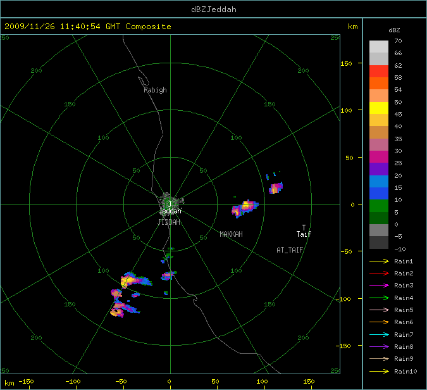The width and height of the screenshot is (427, 390).
Task: Click the 70 value on dBZ scale
Action: coord(398,41)
